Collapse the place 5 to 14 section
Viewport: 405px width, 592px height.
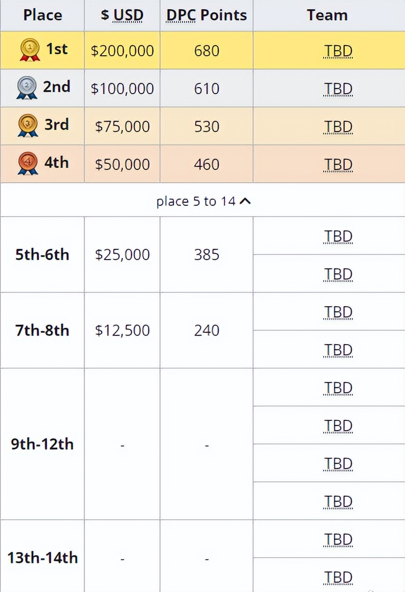204,201
